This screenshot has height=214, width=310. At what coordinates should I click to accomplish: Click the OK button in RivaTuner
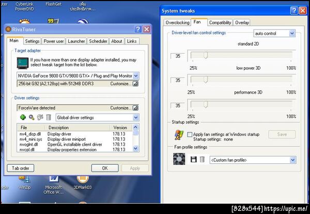[x=105, y=168]
